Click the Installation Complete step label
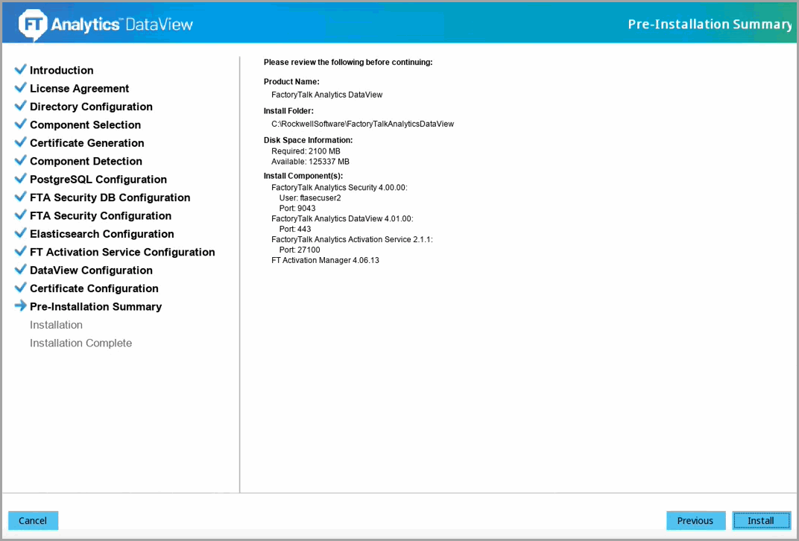The image size is (799, 541). coord(80,343)
